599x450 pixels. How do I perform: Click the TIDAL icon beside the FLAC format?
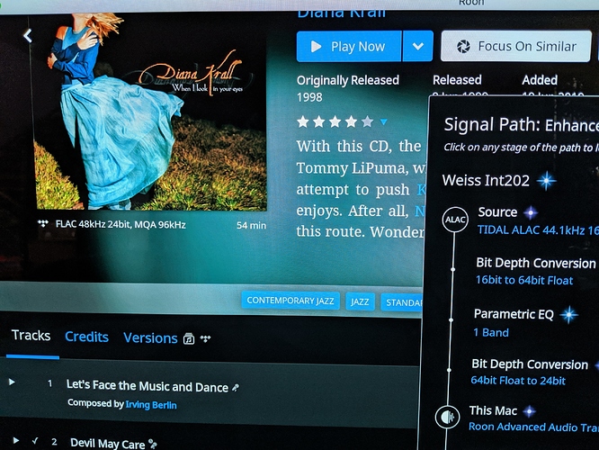tap(43, 224)
